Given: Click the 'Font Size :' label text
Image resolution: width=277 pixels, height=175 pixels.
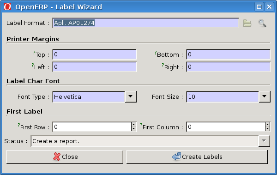Looking at the screenshot, I should pyautogui.click(x=167, y=97).
